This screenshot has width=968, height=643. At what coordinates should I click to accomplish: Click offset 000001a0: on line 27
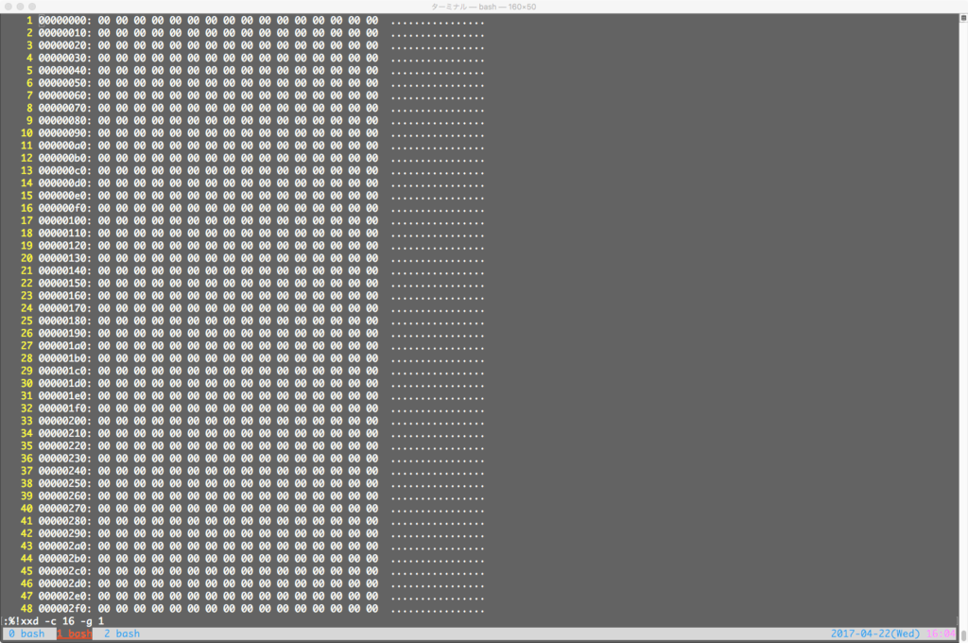[x=65, y=345]
